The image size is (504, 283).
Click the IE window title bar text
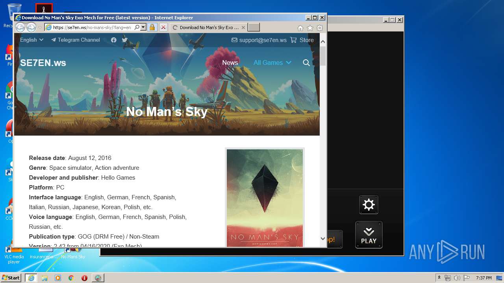point(107,18)
